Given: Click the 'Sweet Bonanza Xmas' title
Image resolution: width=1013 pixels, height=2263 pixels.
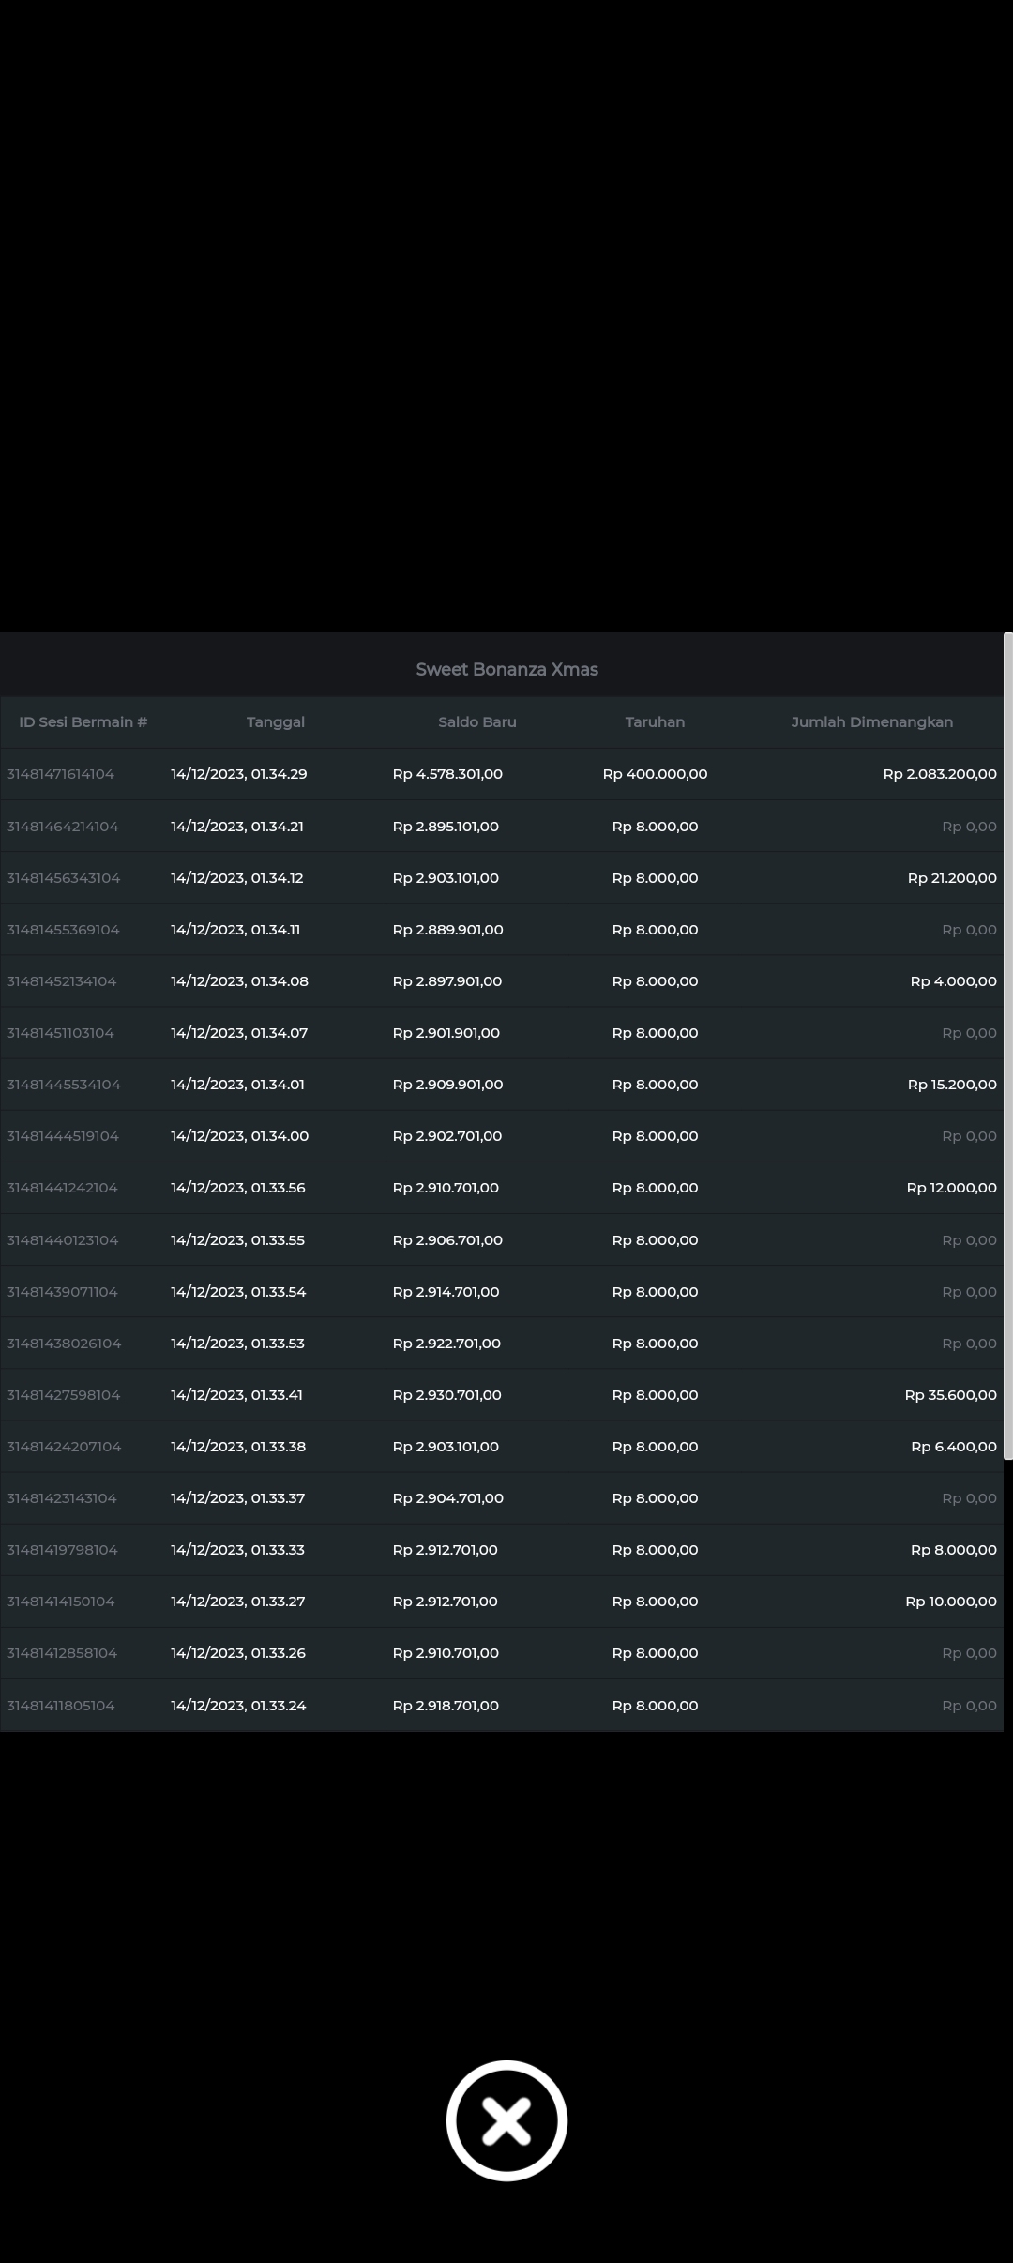Looking at the screenshot, I should pyautogui.click(x=506, y=669).
